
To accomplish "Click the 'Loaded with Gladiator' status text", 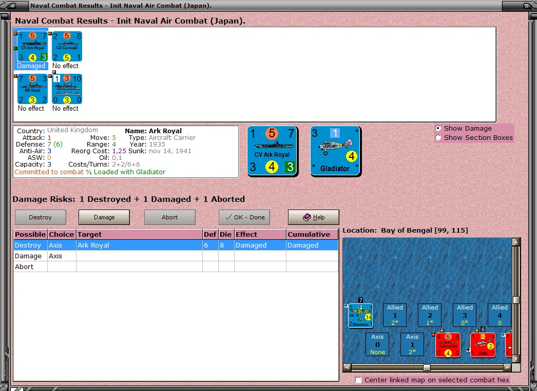I will tap(129, 172).
